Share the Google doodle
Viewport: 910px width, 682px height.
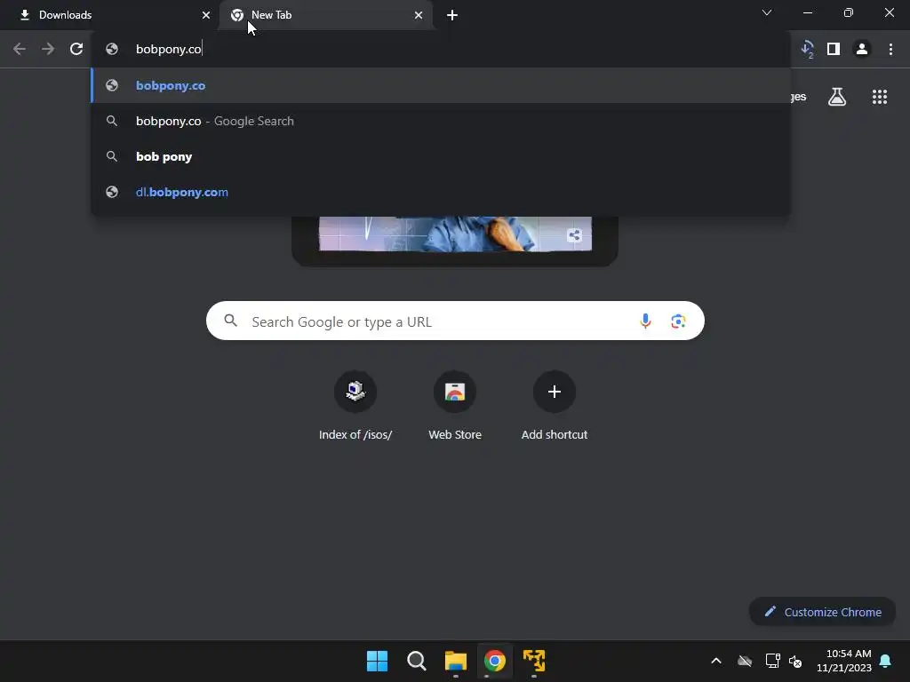click(574, 234)
